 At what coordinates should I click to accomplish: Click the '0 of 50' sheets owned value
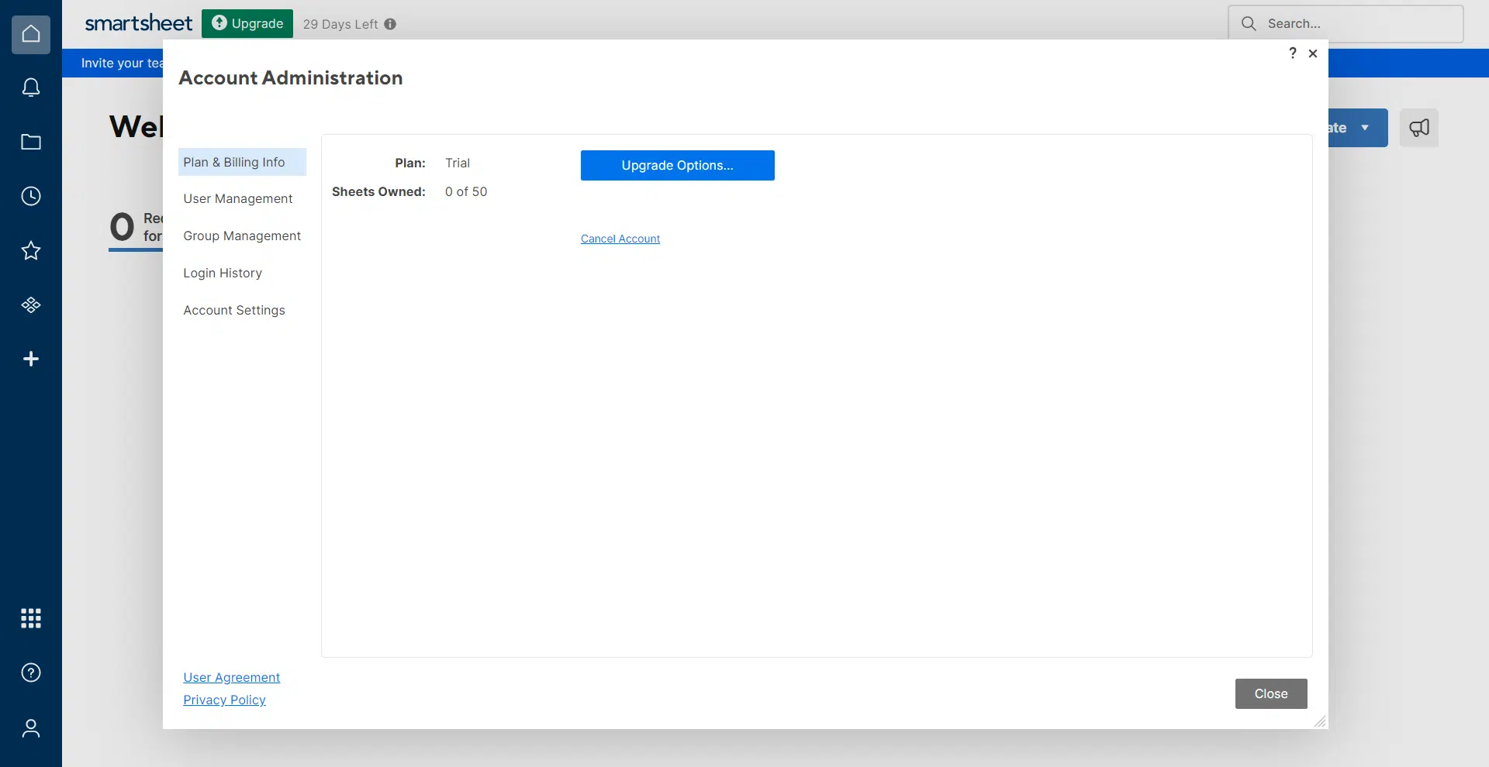pos(466,191)
